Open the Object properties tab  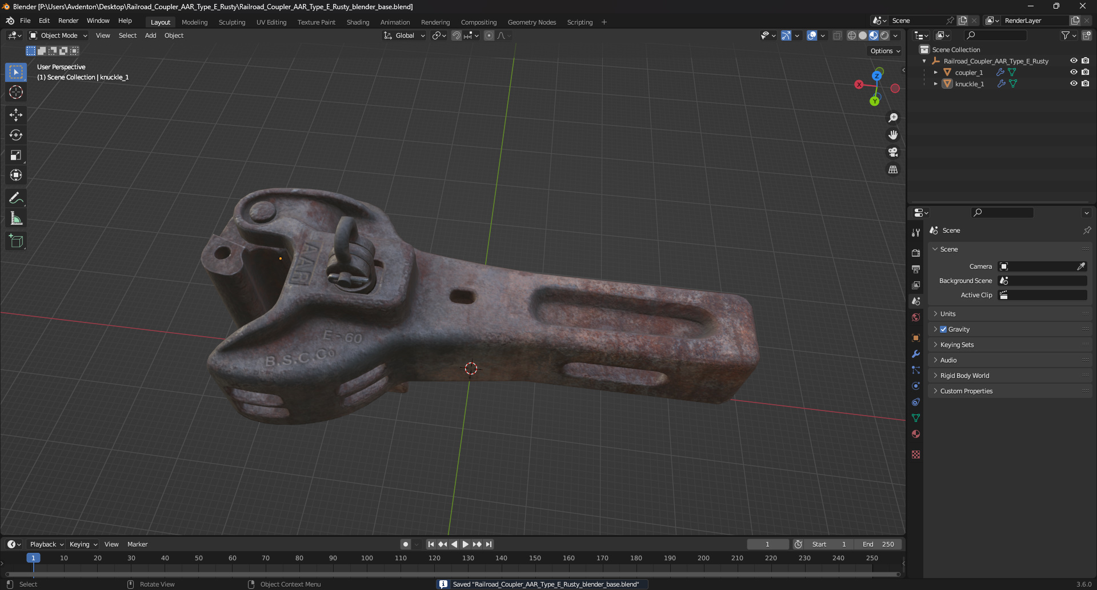[x=916, y=338]
